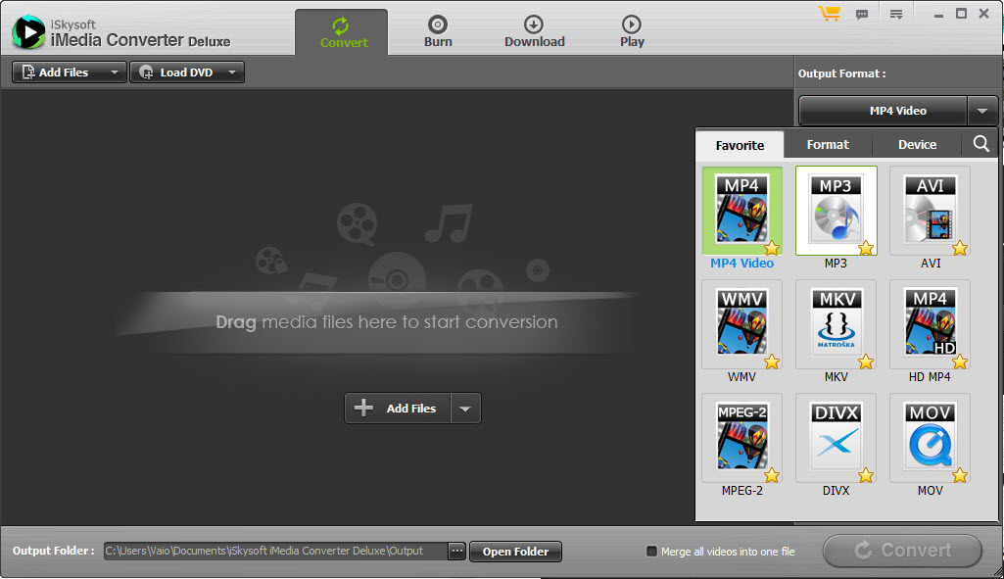The image size is (1004, 579).
Task: Pick the DIVX format icon
Action: (836, 438)
